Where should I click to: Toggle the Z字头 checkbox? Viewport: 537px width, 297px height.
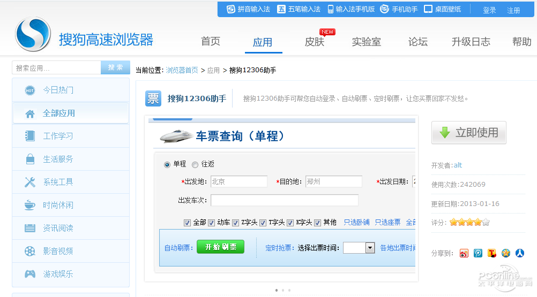235,223
